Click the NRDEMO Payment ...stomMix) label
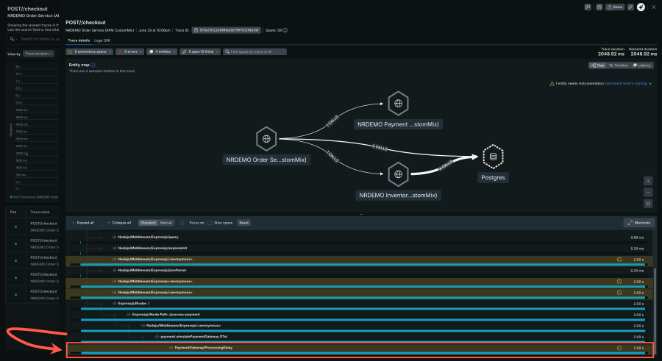662x361 pixels. tap(398, 124)
